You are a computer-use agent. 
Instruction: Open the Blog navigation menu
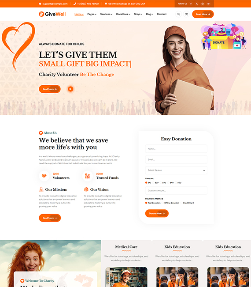pos(149,14)
